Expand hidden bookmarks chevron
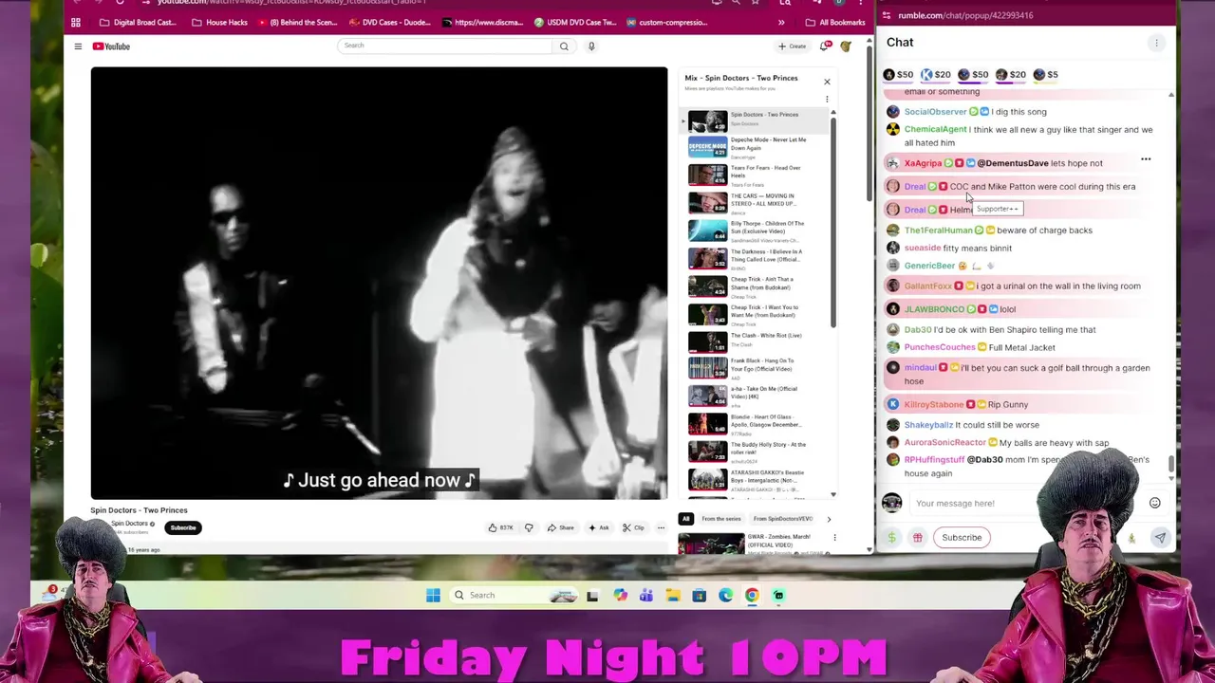The width and height of the screenshot is (1215, 683). pyautogui.click(x=781, y=22)
